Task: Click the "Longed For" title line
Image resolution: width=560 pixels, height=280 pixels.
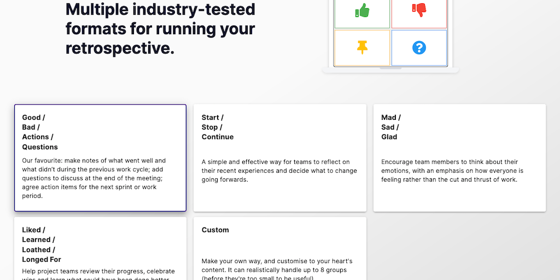Action: click(42, 260)
